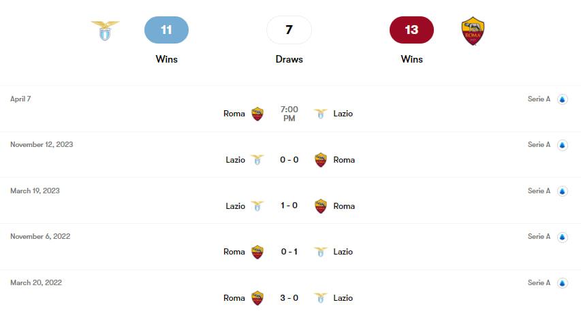Select the blue 11 wins badge
The height and width of the screenshot is (311, 581).
(x=166, y=30)
